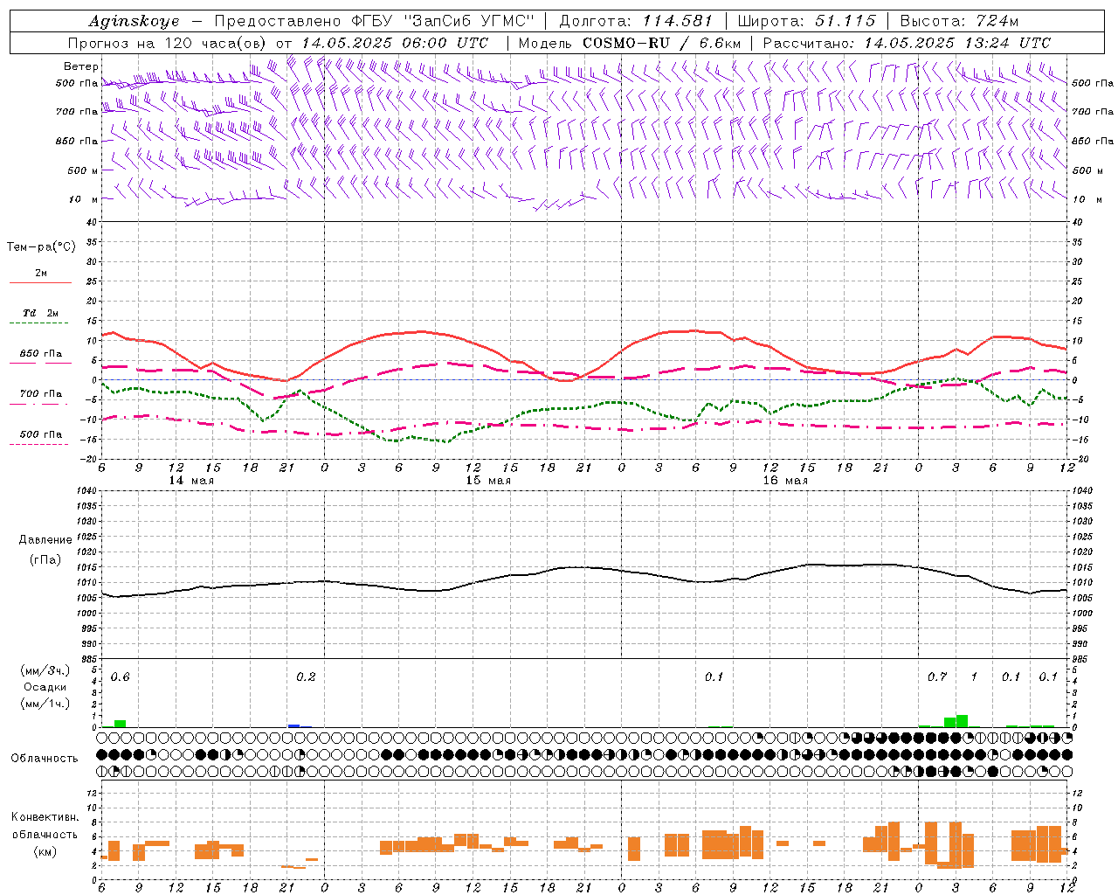This screenshot has width=1118, height=895.
Task: Click the "(мм/1ч.)" precipitation unit label
Action: [45, 704]
